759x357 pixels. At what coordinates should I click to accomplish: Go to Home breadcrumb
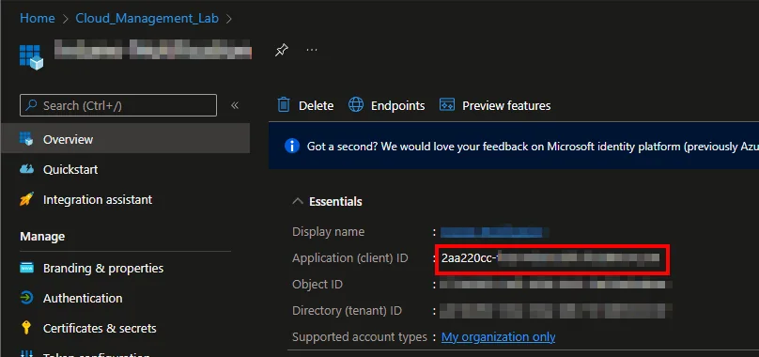tap(37, 19)
